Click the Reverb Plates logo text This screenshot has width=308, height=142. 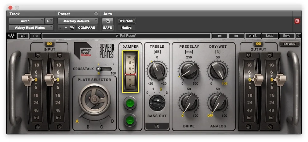pyautogui.click(x=107, y=51)
